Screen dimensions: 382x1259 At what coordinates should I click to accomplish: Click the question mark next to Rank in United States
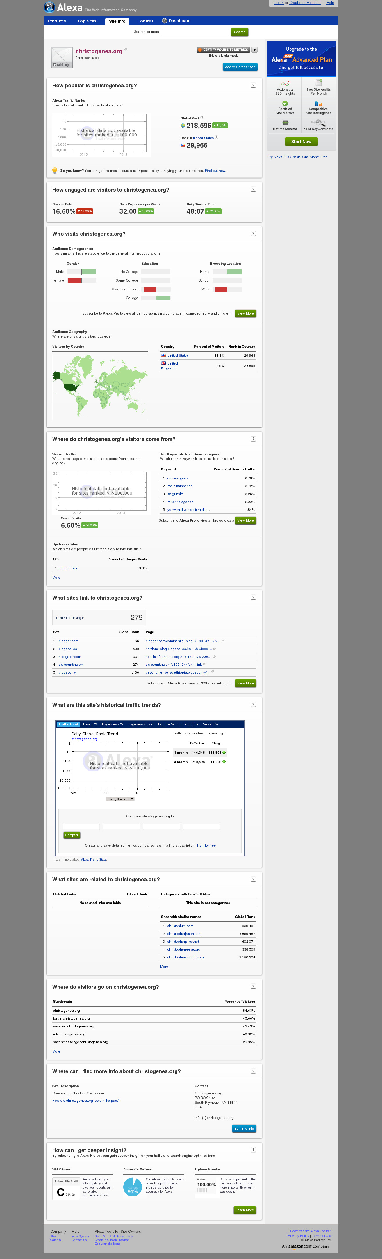(216, 137)
